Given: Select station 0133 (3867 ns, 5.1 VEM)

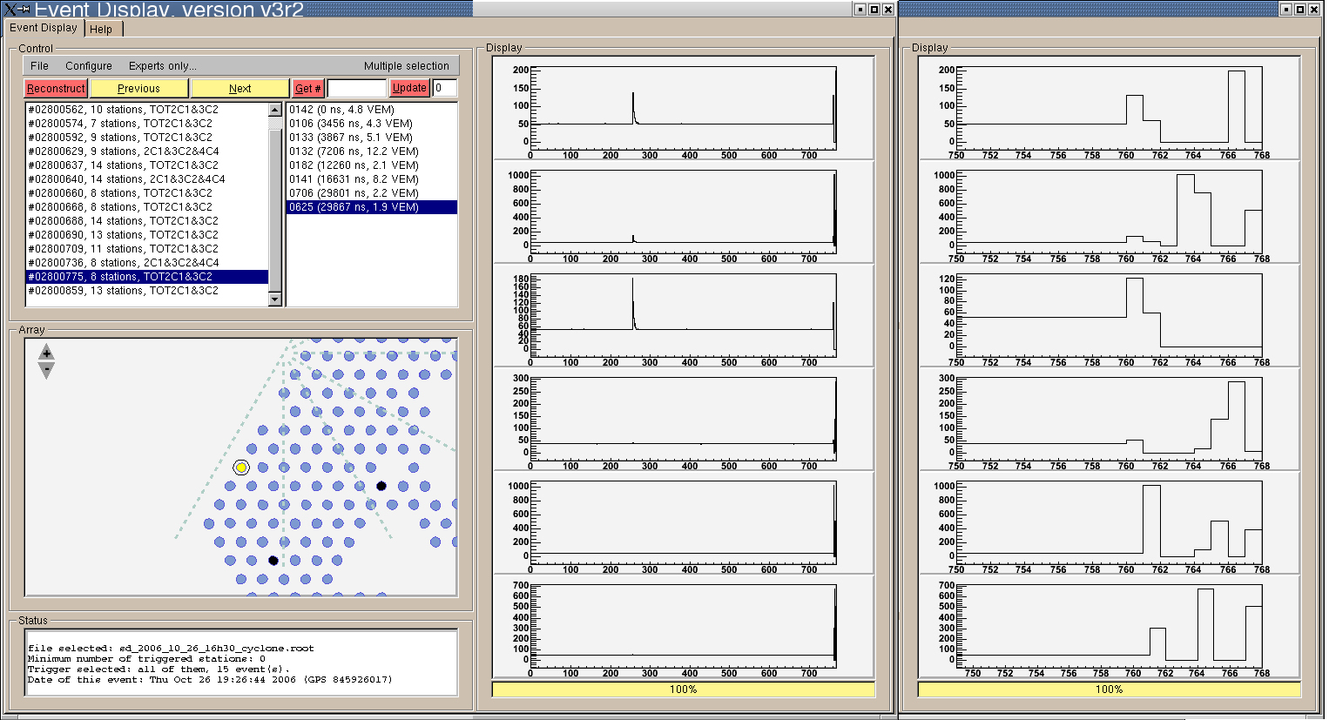Looking at the screenshot, I should 372,138.
